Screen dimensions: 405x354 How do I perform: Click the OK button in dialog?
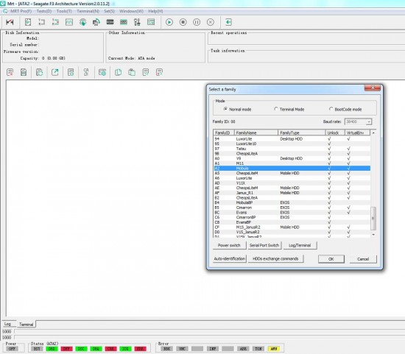[x=331, y=259]
